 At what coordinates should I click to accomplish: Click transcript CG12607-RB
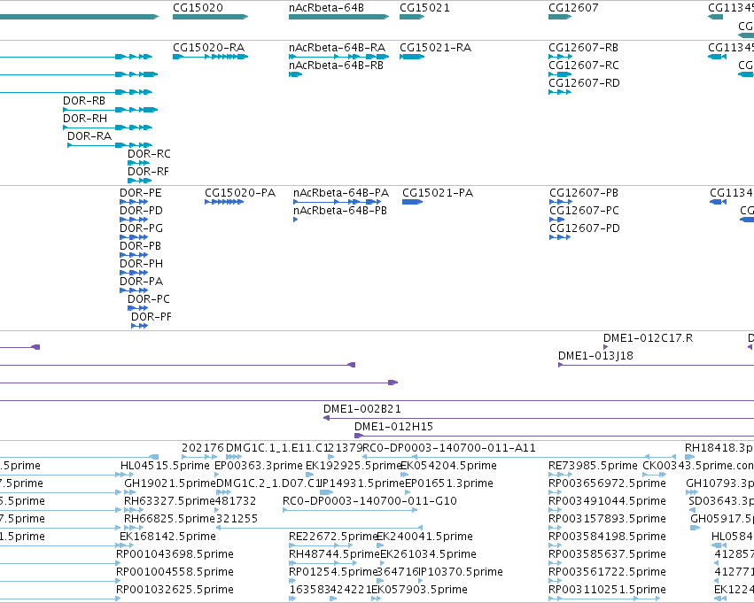tap(583, 48)
